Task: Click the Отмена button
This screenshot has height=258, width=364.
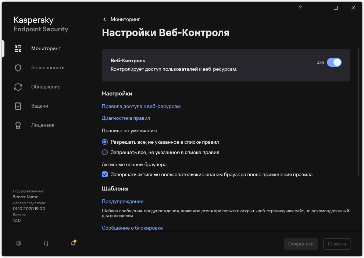Action: (x=336, y=244)
